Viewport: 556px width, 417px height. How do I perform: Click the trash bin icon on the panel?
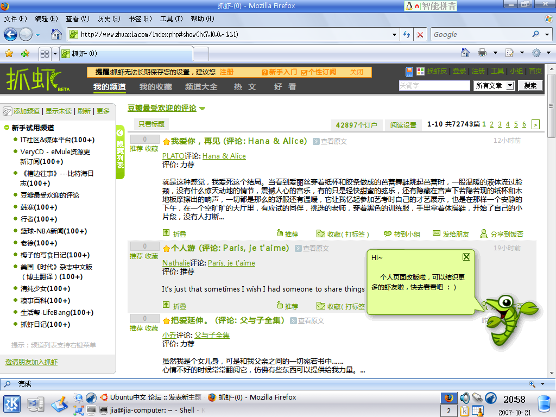pos(544,405)
